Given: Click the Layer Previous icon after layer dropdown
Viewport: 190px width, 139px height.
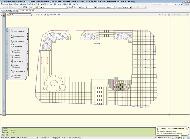Looking at the screenshot, I should tap(72, 7).
